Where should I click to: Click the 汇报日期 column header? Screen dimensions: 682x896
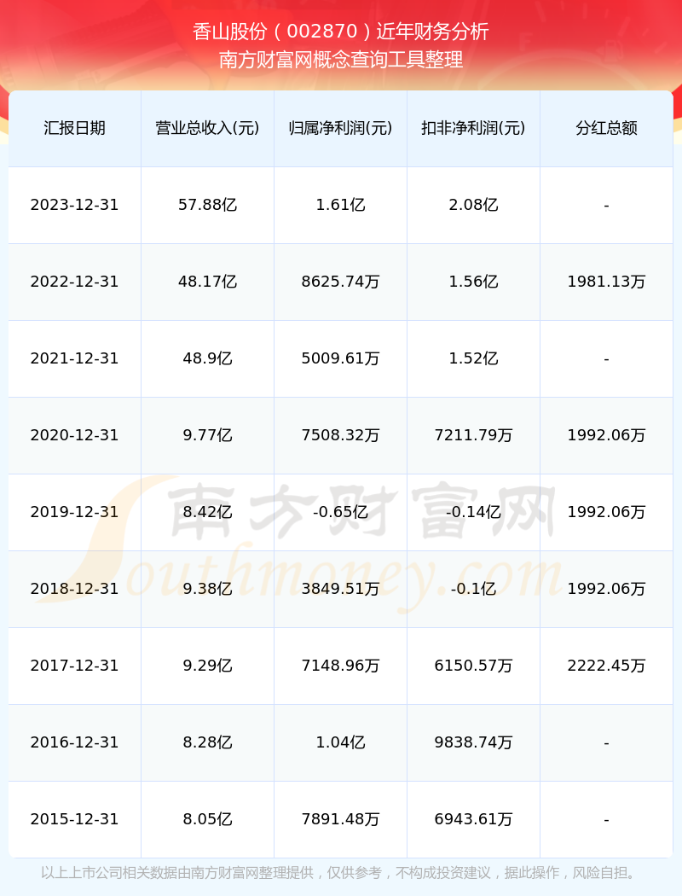(x=74, y=128)
